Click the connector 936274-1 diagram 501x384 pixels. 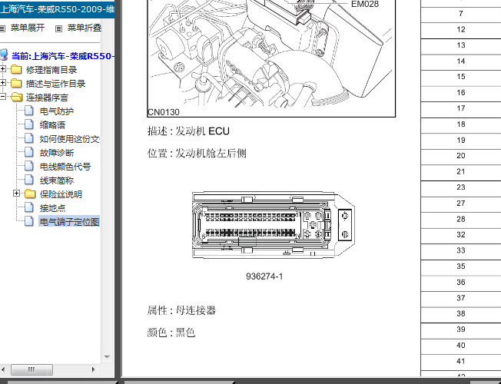click(274, 225)
